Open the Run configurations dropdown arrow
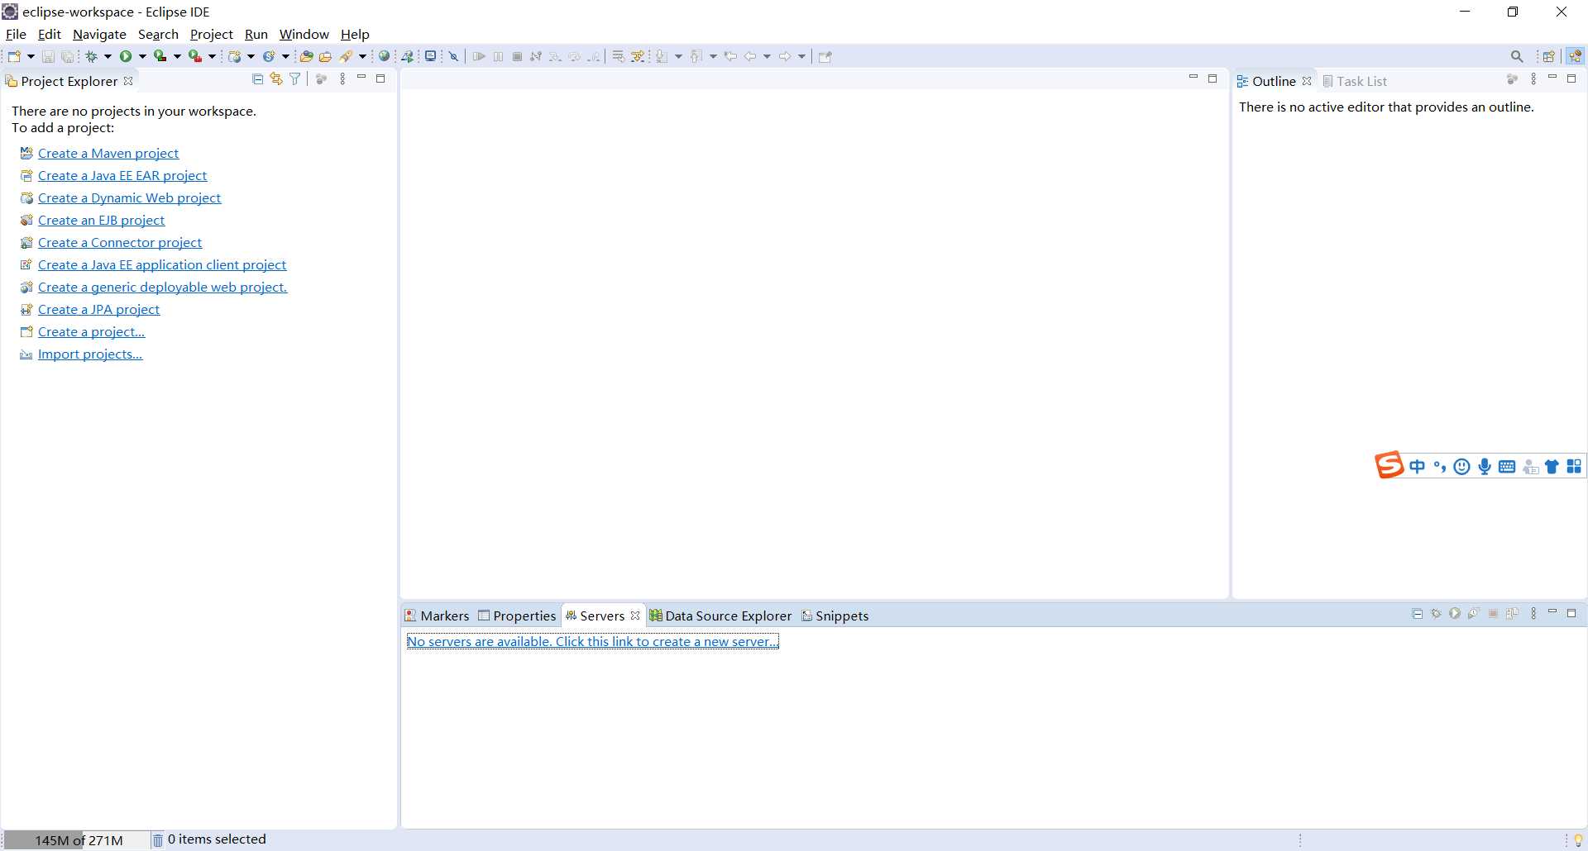The height and width of the screenshot is (851, 1588). click(x=142, y=56)
